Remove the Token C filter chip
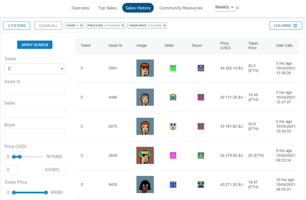Screen dimensions: 306x200 [81, 26]
